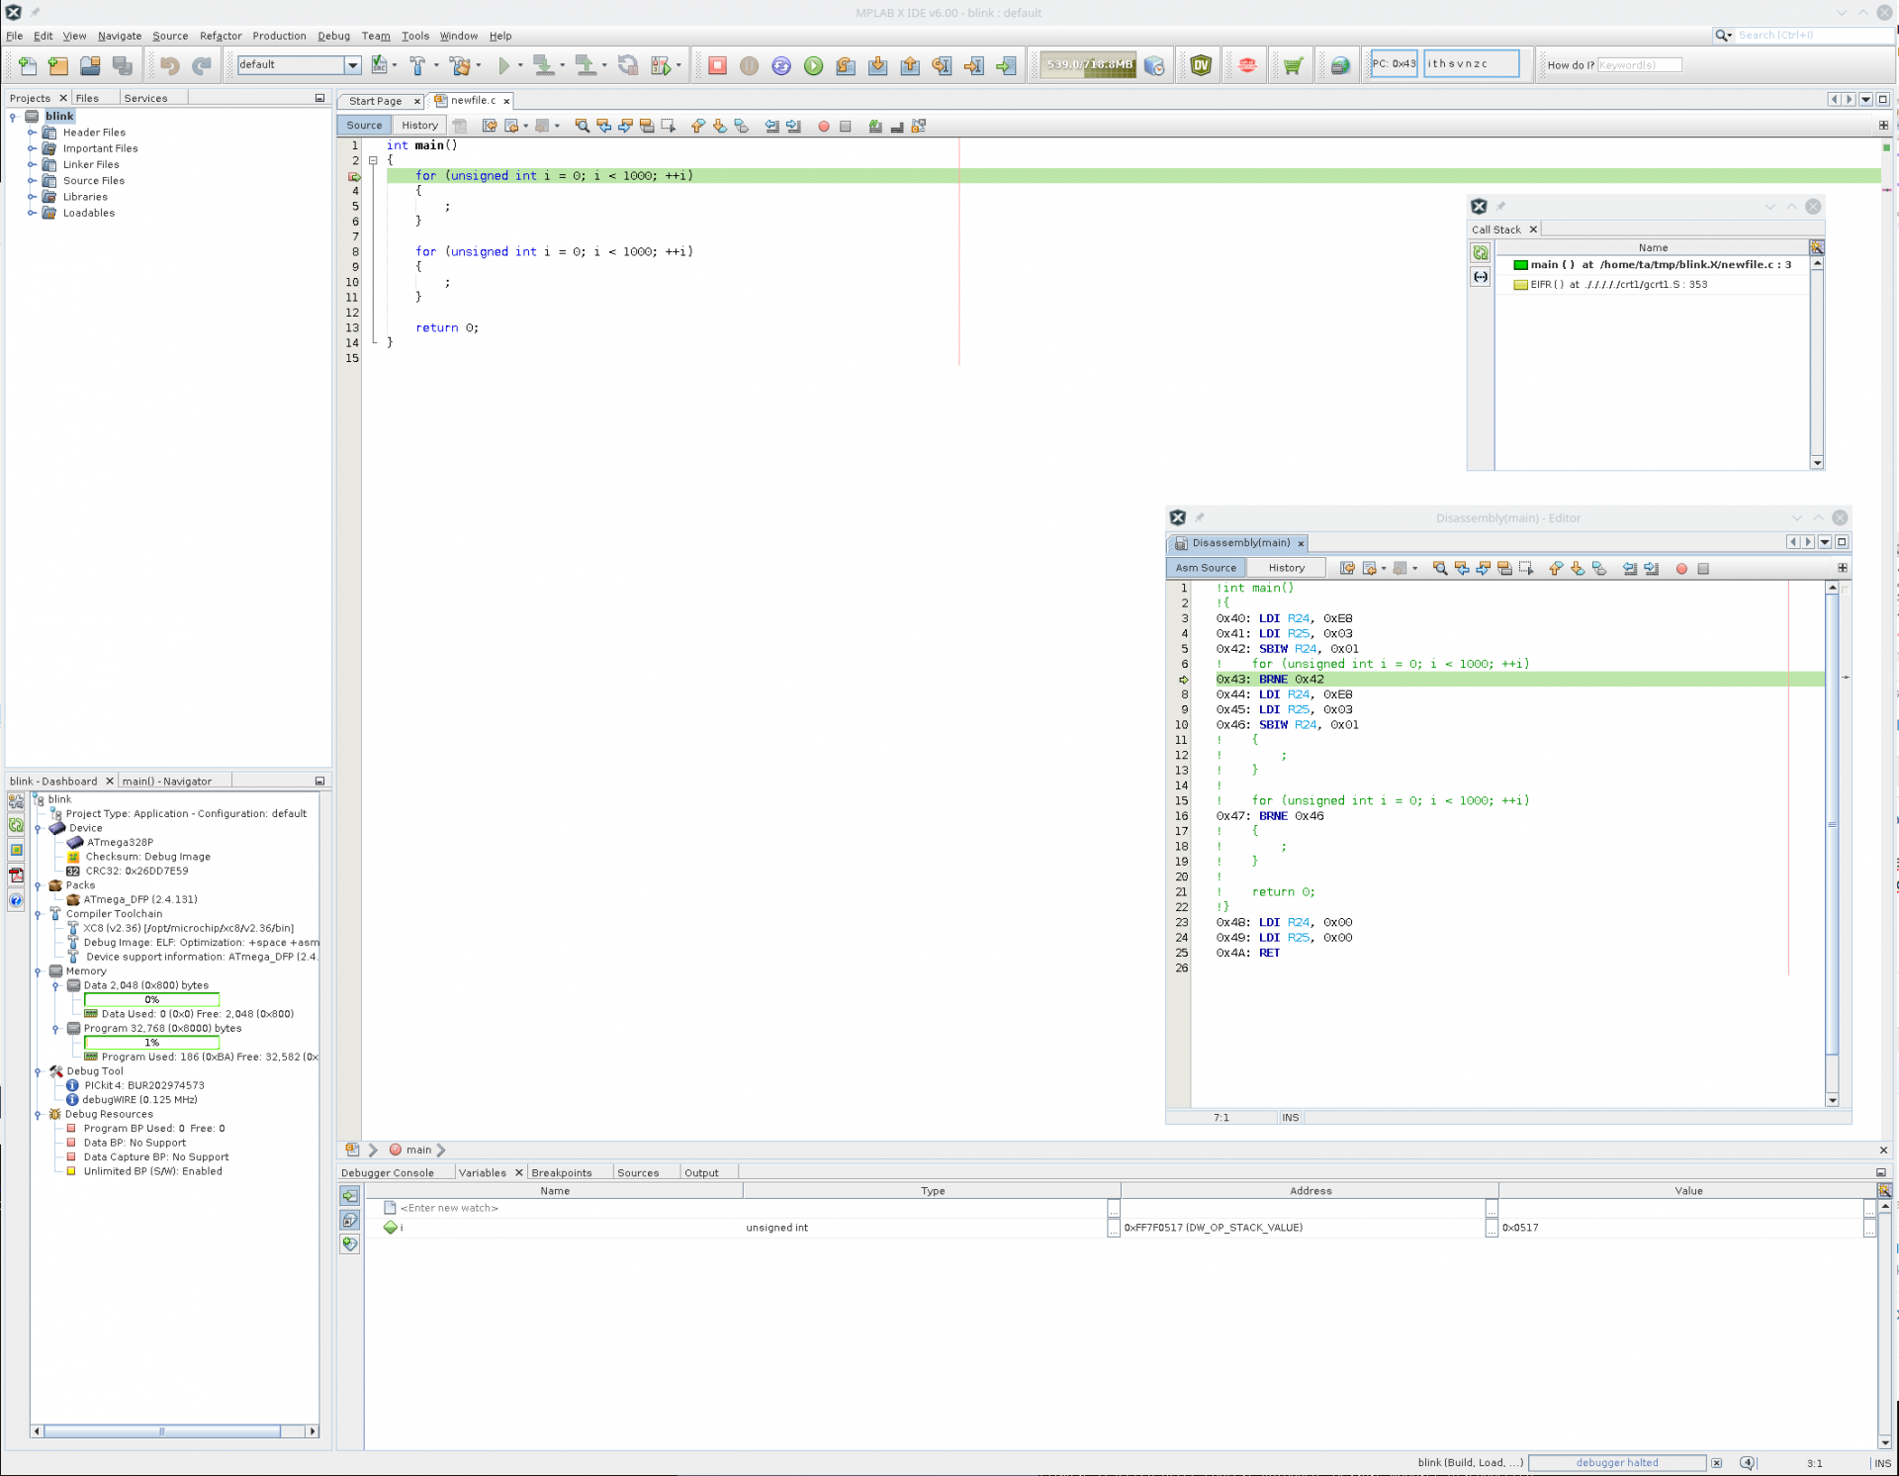Viewport: 1899px width, 1476px height.
Task: Click History button in Disassembly editor
Action: [1286, 568]
